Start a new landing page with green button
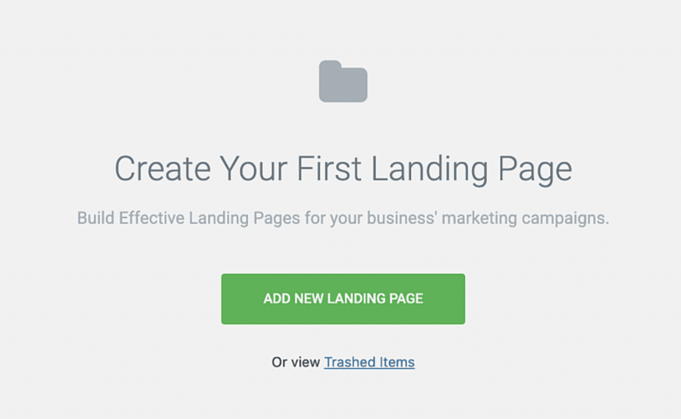681x419 pixels. (343, 299)
